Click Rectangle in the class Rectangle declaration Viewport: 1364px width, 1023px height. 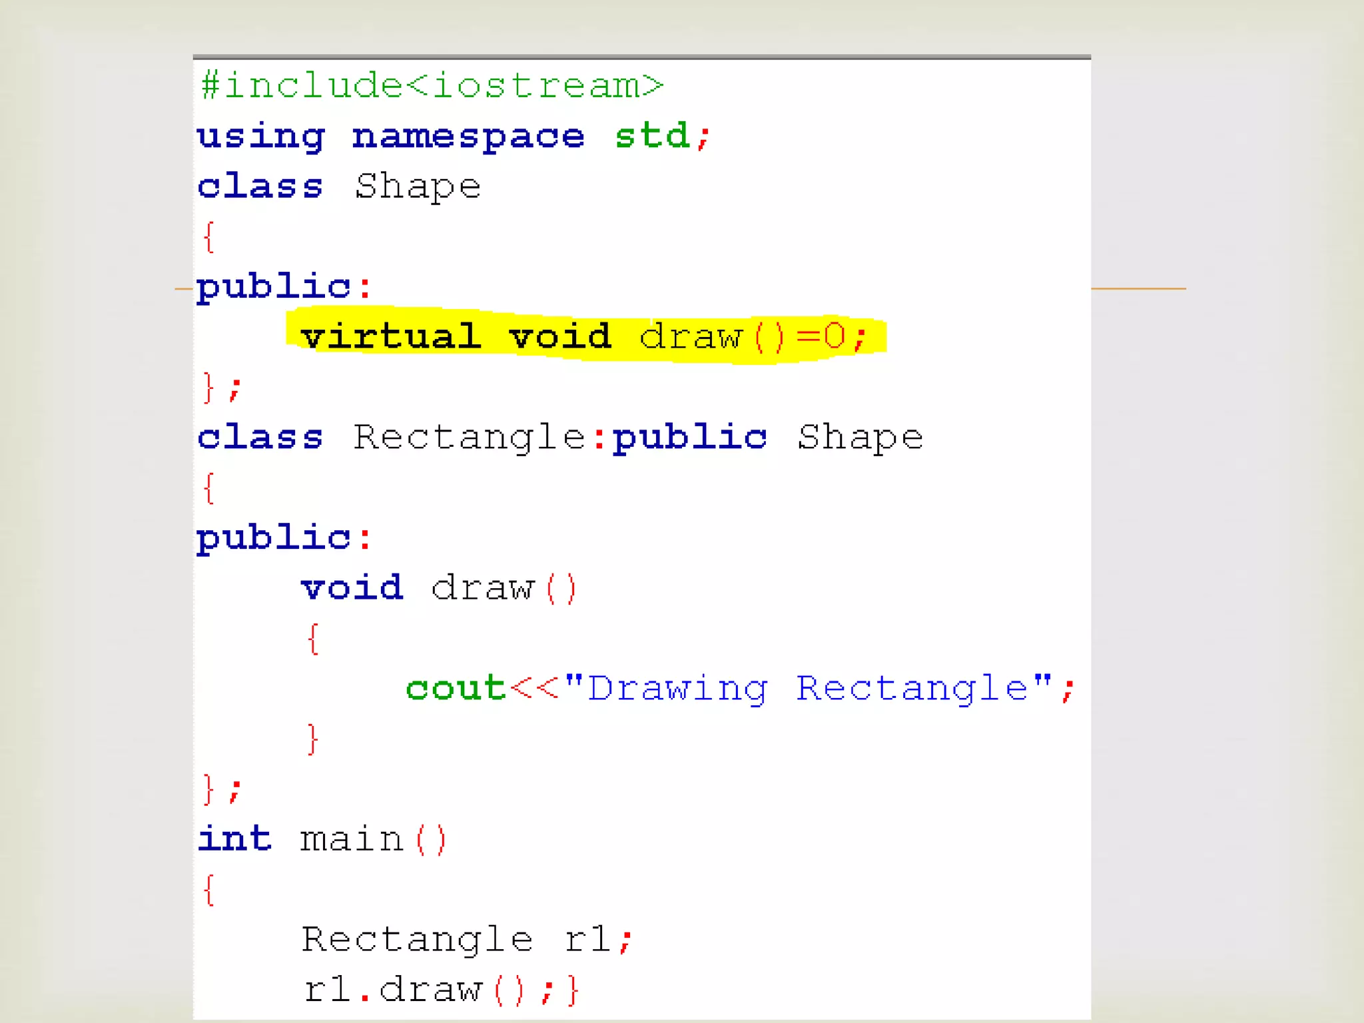click(x=469, y=438)
